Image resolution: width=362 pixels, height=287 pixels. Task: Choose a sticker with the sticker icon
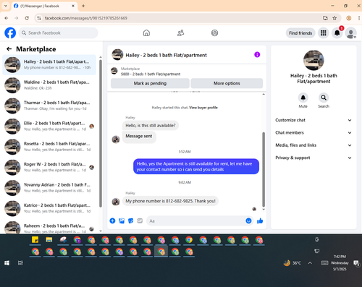point(130,220)
